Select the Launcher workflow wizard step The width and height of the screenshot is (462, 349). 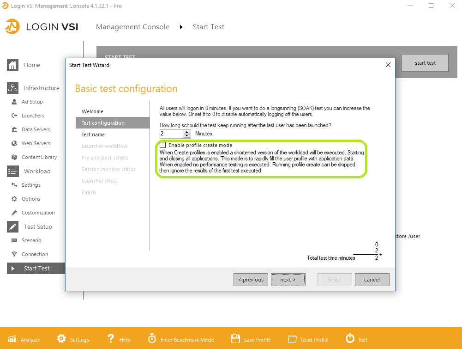tap(105, 146)
